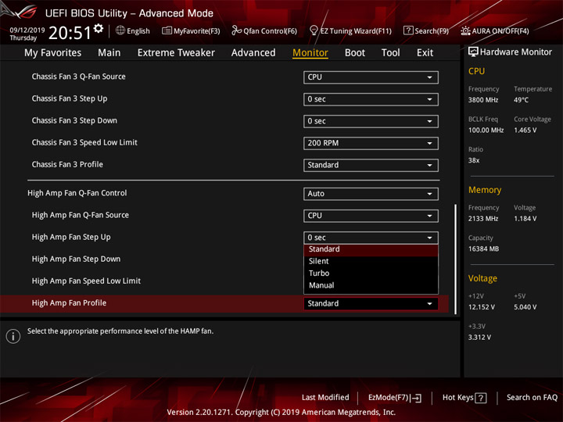563x422 pixels.
Task: Click Last Modified button
Action: (x=325, y=398)
